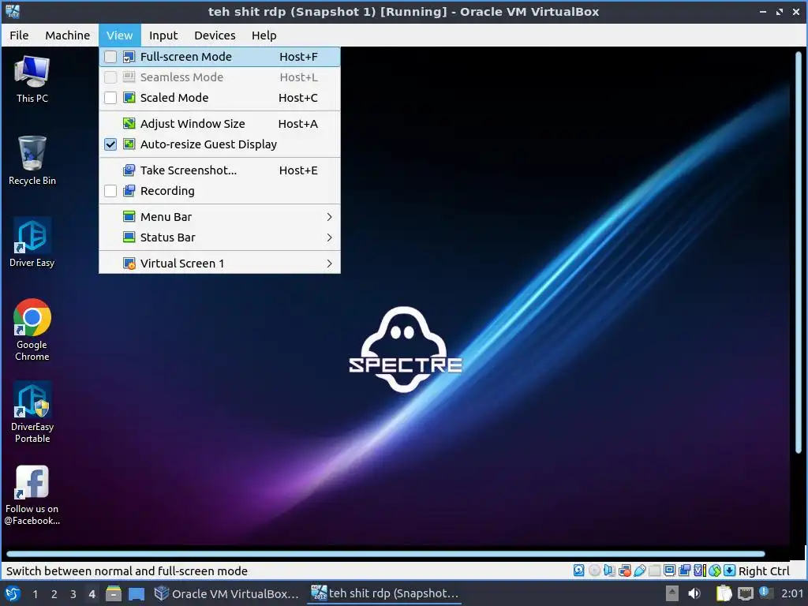Viewport: 808px width, 606px height.
Task: Select the Driver Easy shortcut icon
Action: pyautogui.click(x=32, y=242)
